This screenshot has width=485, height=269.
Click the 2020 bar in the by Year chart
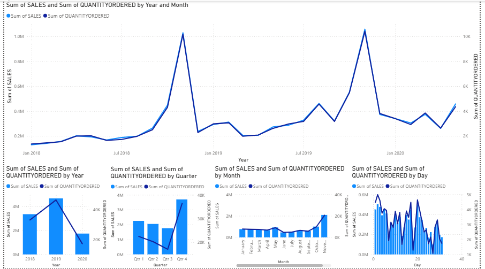click(x=82, y=244)
